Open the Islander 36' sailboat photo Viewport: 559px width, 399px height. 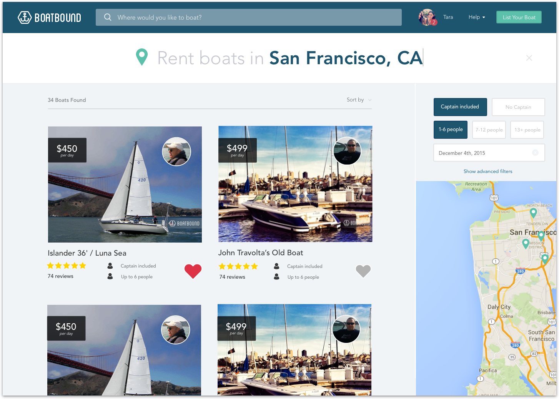point(125,185)
